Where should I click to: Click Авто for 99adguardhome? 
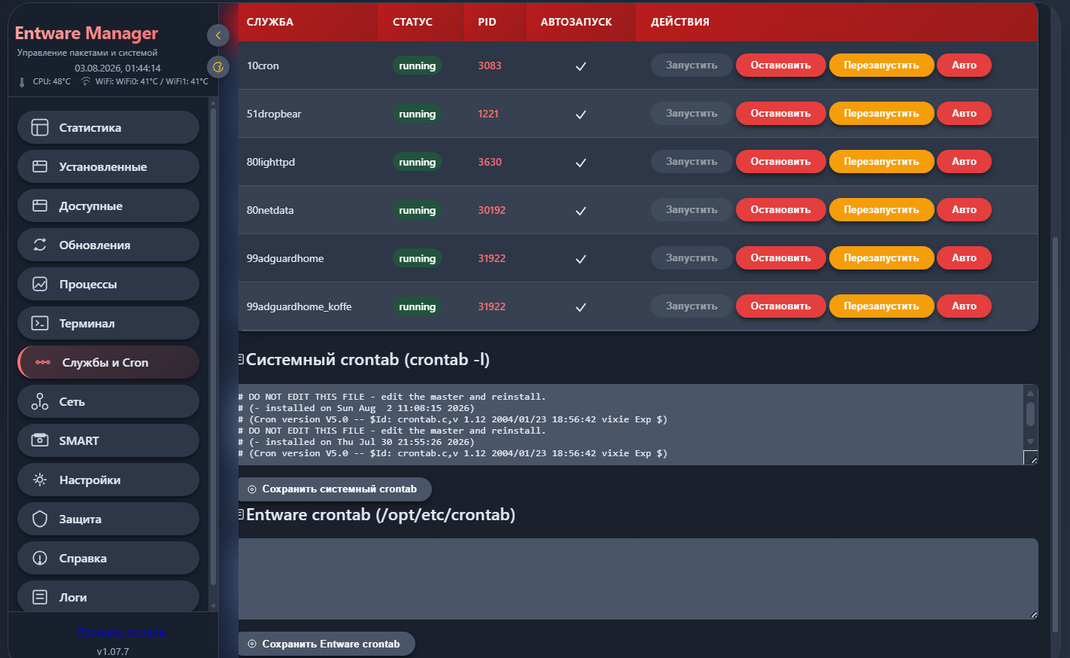click(964, 258)
